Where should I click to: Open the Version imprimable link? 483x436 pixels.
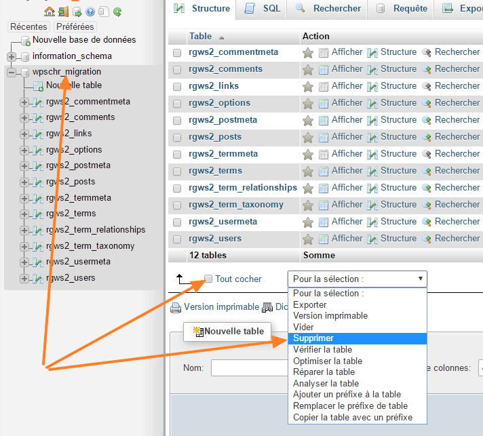[221, 307]
